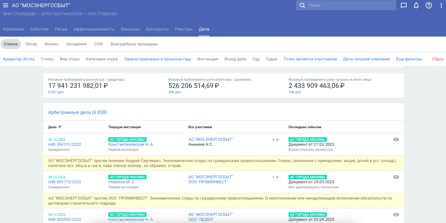Open Арбитражные дела (6 858) heading link
The height and width of the screenshot is (223, 446).
[x=77, y=112]
